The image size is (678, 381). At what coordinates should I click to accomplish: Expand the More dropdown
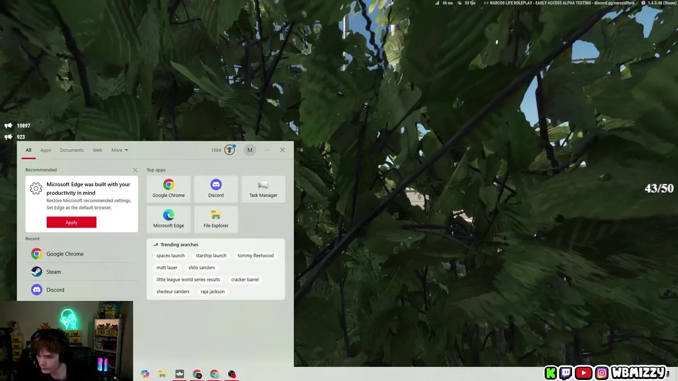[119, 150]
